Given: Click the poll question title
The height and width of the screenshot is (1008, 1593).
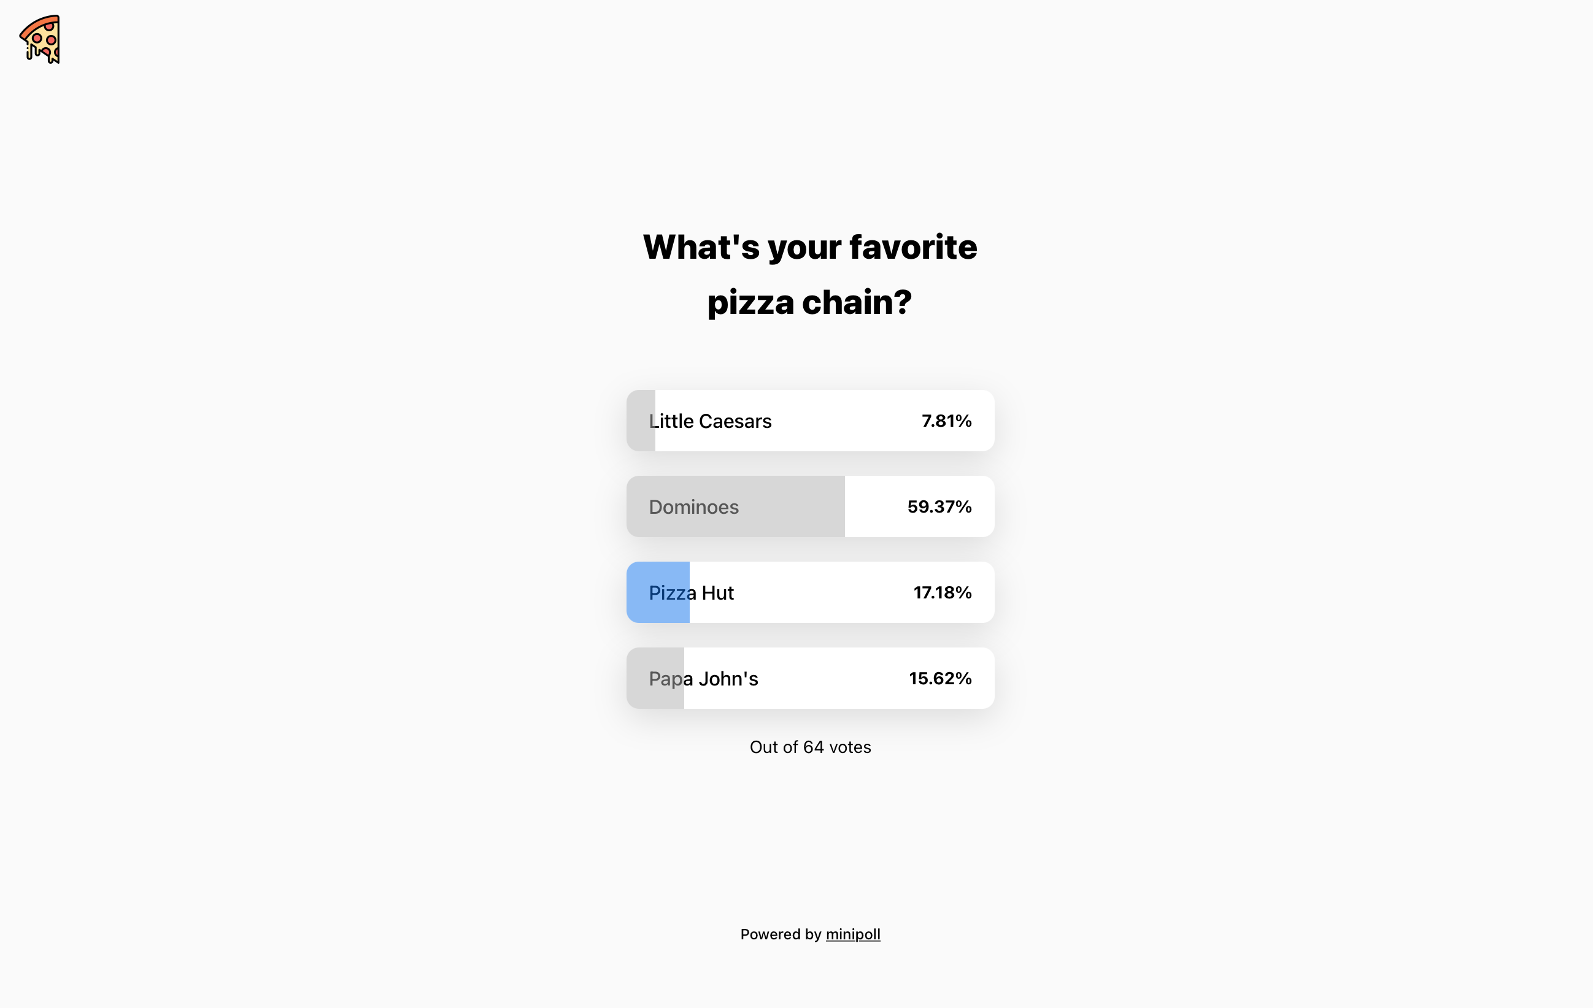Looking at the screenshot, I should tap(810, 275).
